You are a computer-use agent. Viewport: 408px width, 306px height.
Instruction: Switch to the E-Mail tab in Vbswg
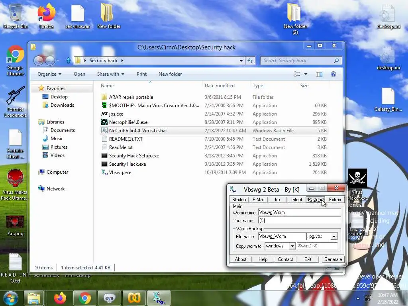tap(258, 200)
